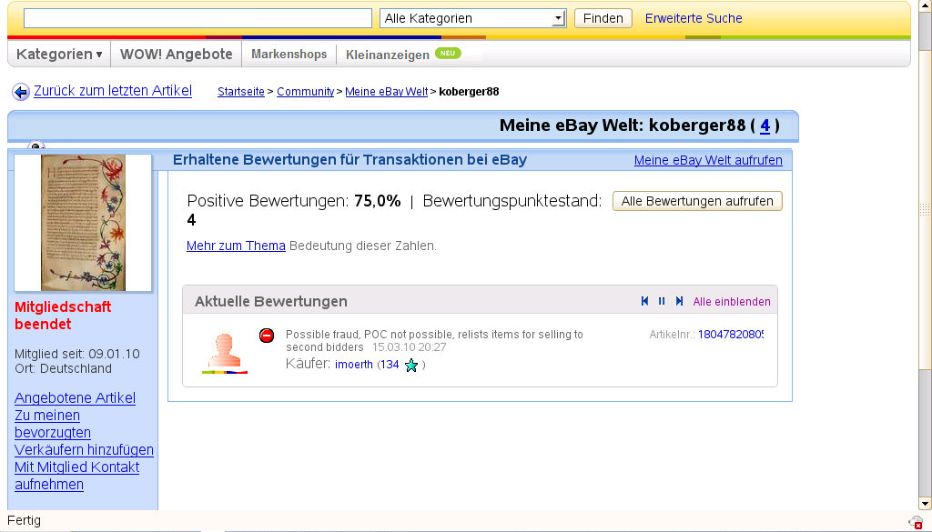Click the vertical scrollbar thumb
The image size is (932, 532).
(x=925, y=209)
